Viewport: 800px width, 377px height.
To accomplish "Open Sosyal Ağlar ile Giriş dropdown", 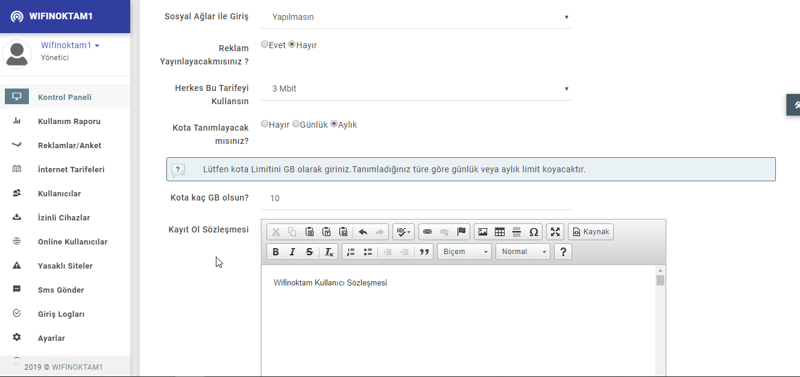I will [417, 17].
